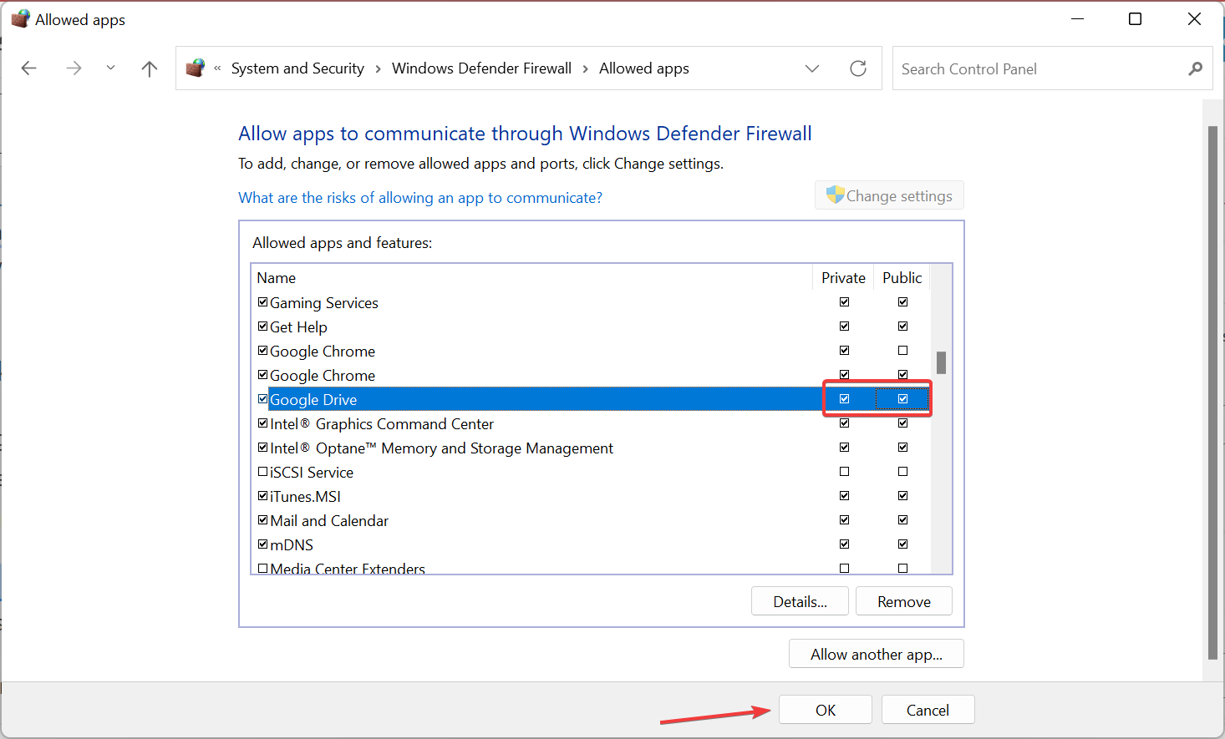Select the Allowed apps breadcrumb

tap(644, 68)
